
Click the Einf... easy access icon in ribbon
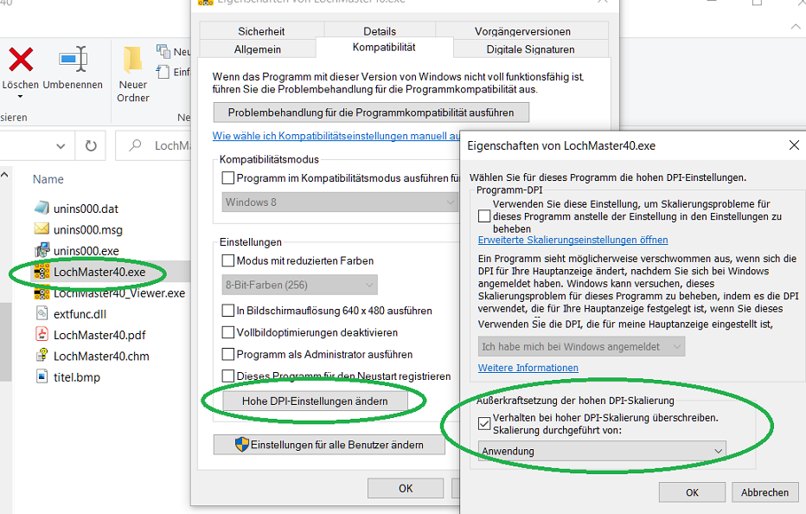[x=163, y=72]
